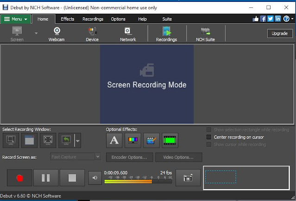296x201 pixels.
Task: Choose the selection rectangle recording window icon
Action: [x=11, y=140]
